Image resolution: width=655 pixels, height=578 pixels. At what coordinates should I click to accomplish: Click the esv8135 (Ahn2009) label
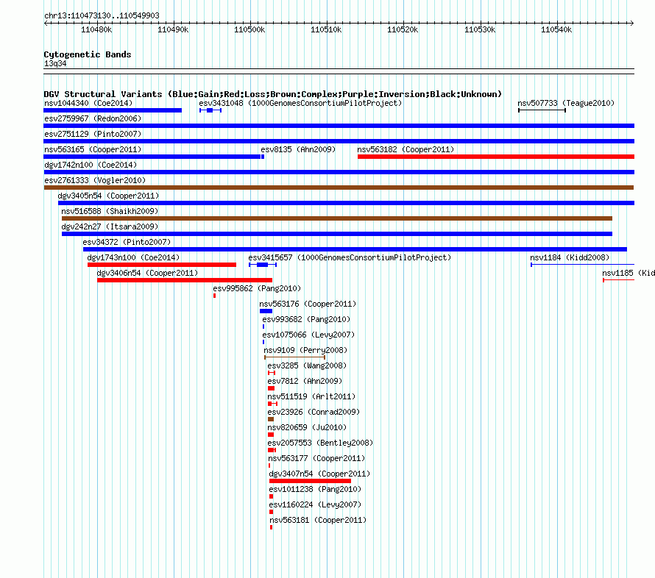coord(298,149)
